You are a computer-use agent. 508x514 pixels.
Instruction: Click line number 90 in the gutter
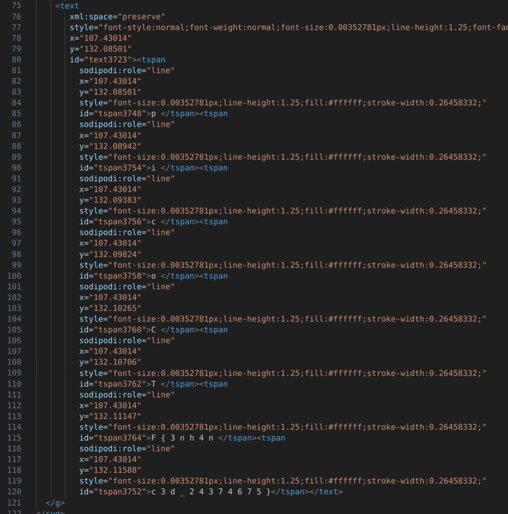[16, 168]
